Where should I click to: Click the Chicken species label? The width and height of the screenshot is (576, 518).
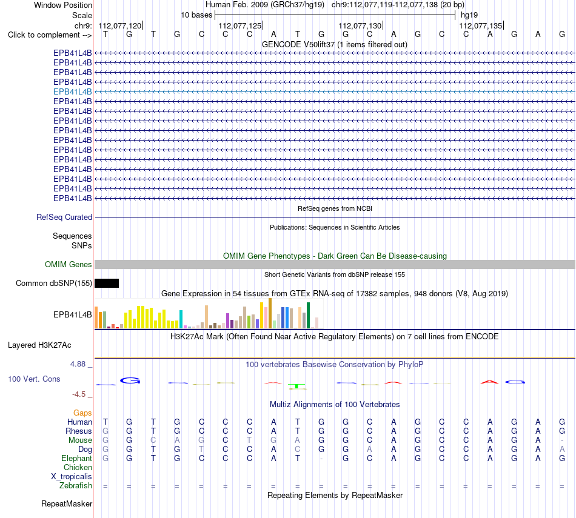pyautogui.click(x=78, y=467)
